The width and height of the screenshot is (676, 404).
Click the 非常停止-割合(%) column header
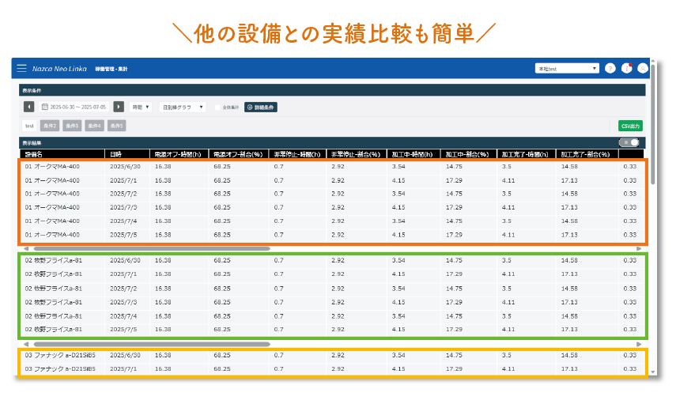pyautogui.click(x=357, y=154)
